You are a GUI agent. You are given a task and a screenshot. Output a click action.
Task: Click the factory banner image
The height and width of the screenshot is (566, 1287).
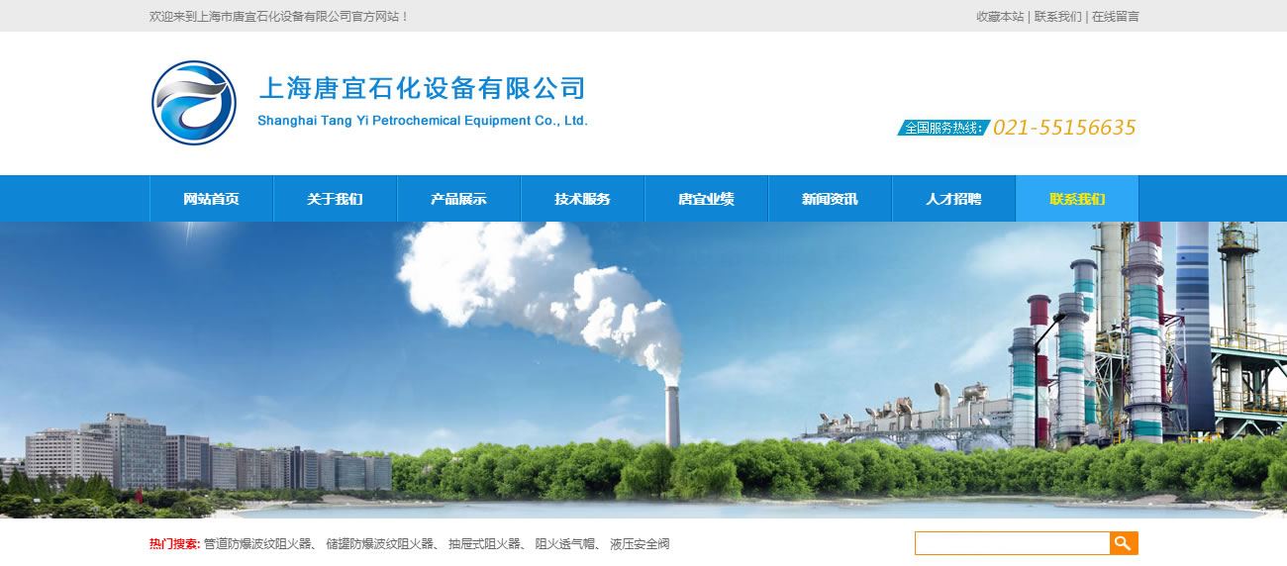[x=643, y=370]
